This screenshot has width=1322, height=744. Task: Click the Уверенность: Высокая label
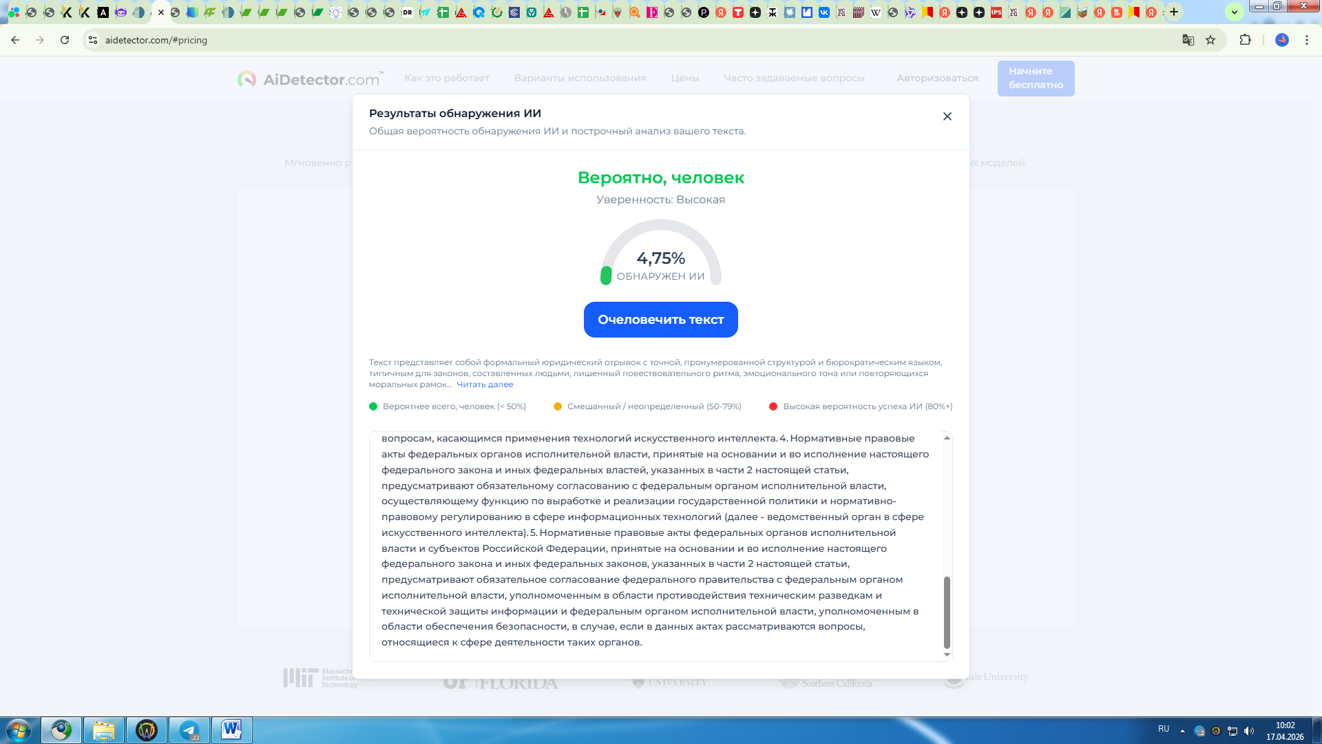(x=660, y=200)
